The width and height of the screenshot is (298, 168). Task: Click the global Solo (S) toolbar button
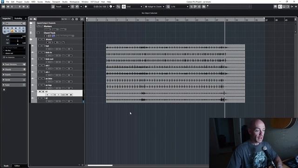pyautogui.click(x=12, y=7)
